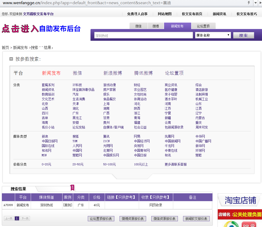Select the 新浪微博 platform link
This screenshot has height=227, width=262.
tap(113, 73)
